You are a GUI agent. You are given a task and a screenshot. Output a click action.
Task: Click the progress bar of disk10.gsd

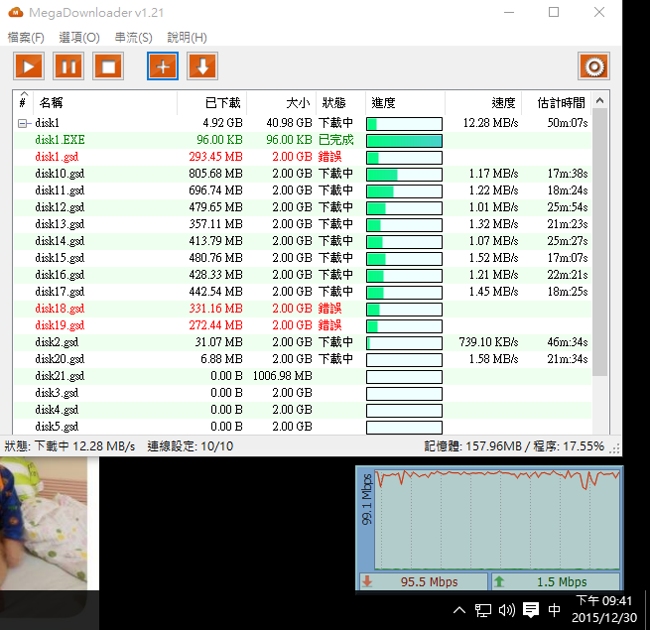[x=404, y=175]
